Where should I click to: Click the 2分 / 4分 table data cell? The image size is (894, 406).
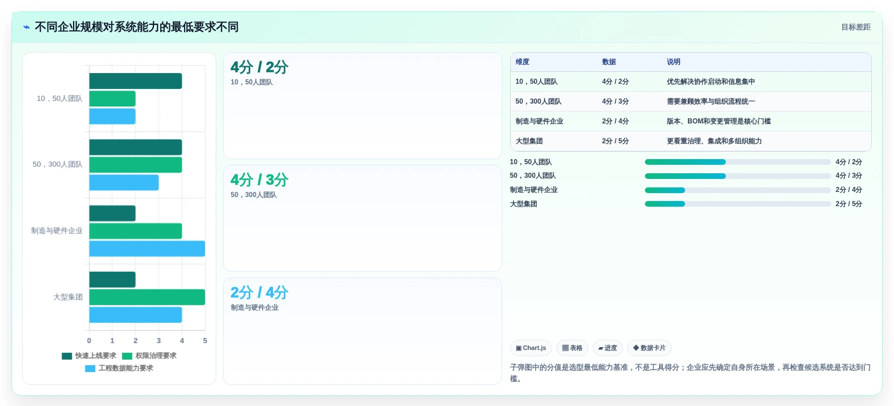(615, 122)
